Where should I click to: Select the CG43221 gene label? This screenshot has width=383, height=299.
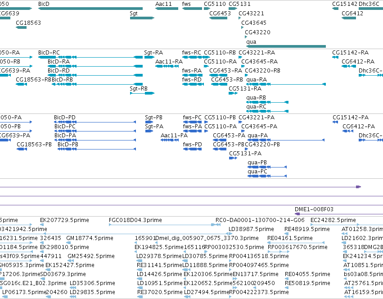click(x=251, y=14)
